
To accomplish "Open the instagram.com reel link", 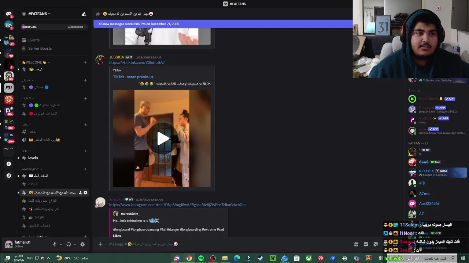I will [x=178, y=205].
